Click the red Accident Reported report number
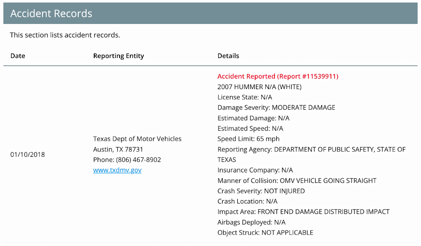Screen dimensions: 421x246 click(x=278, y=77)
